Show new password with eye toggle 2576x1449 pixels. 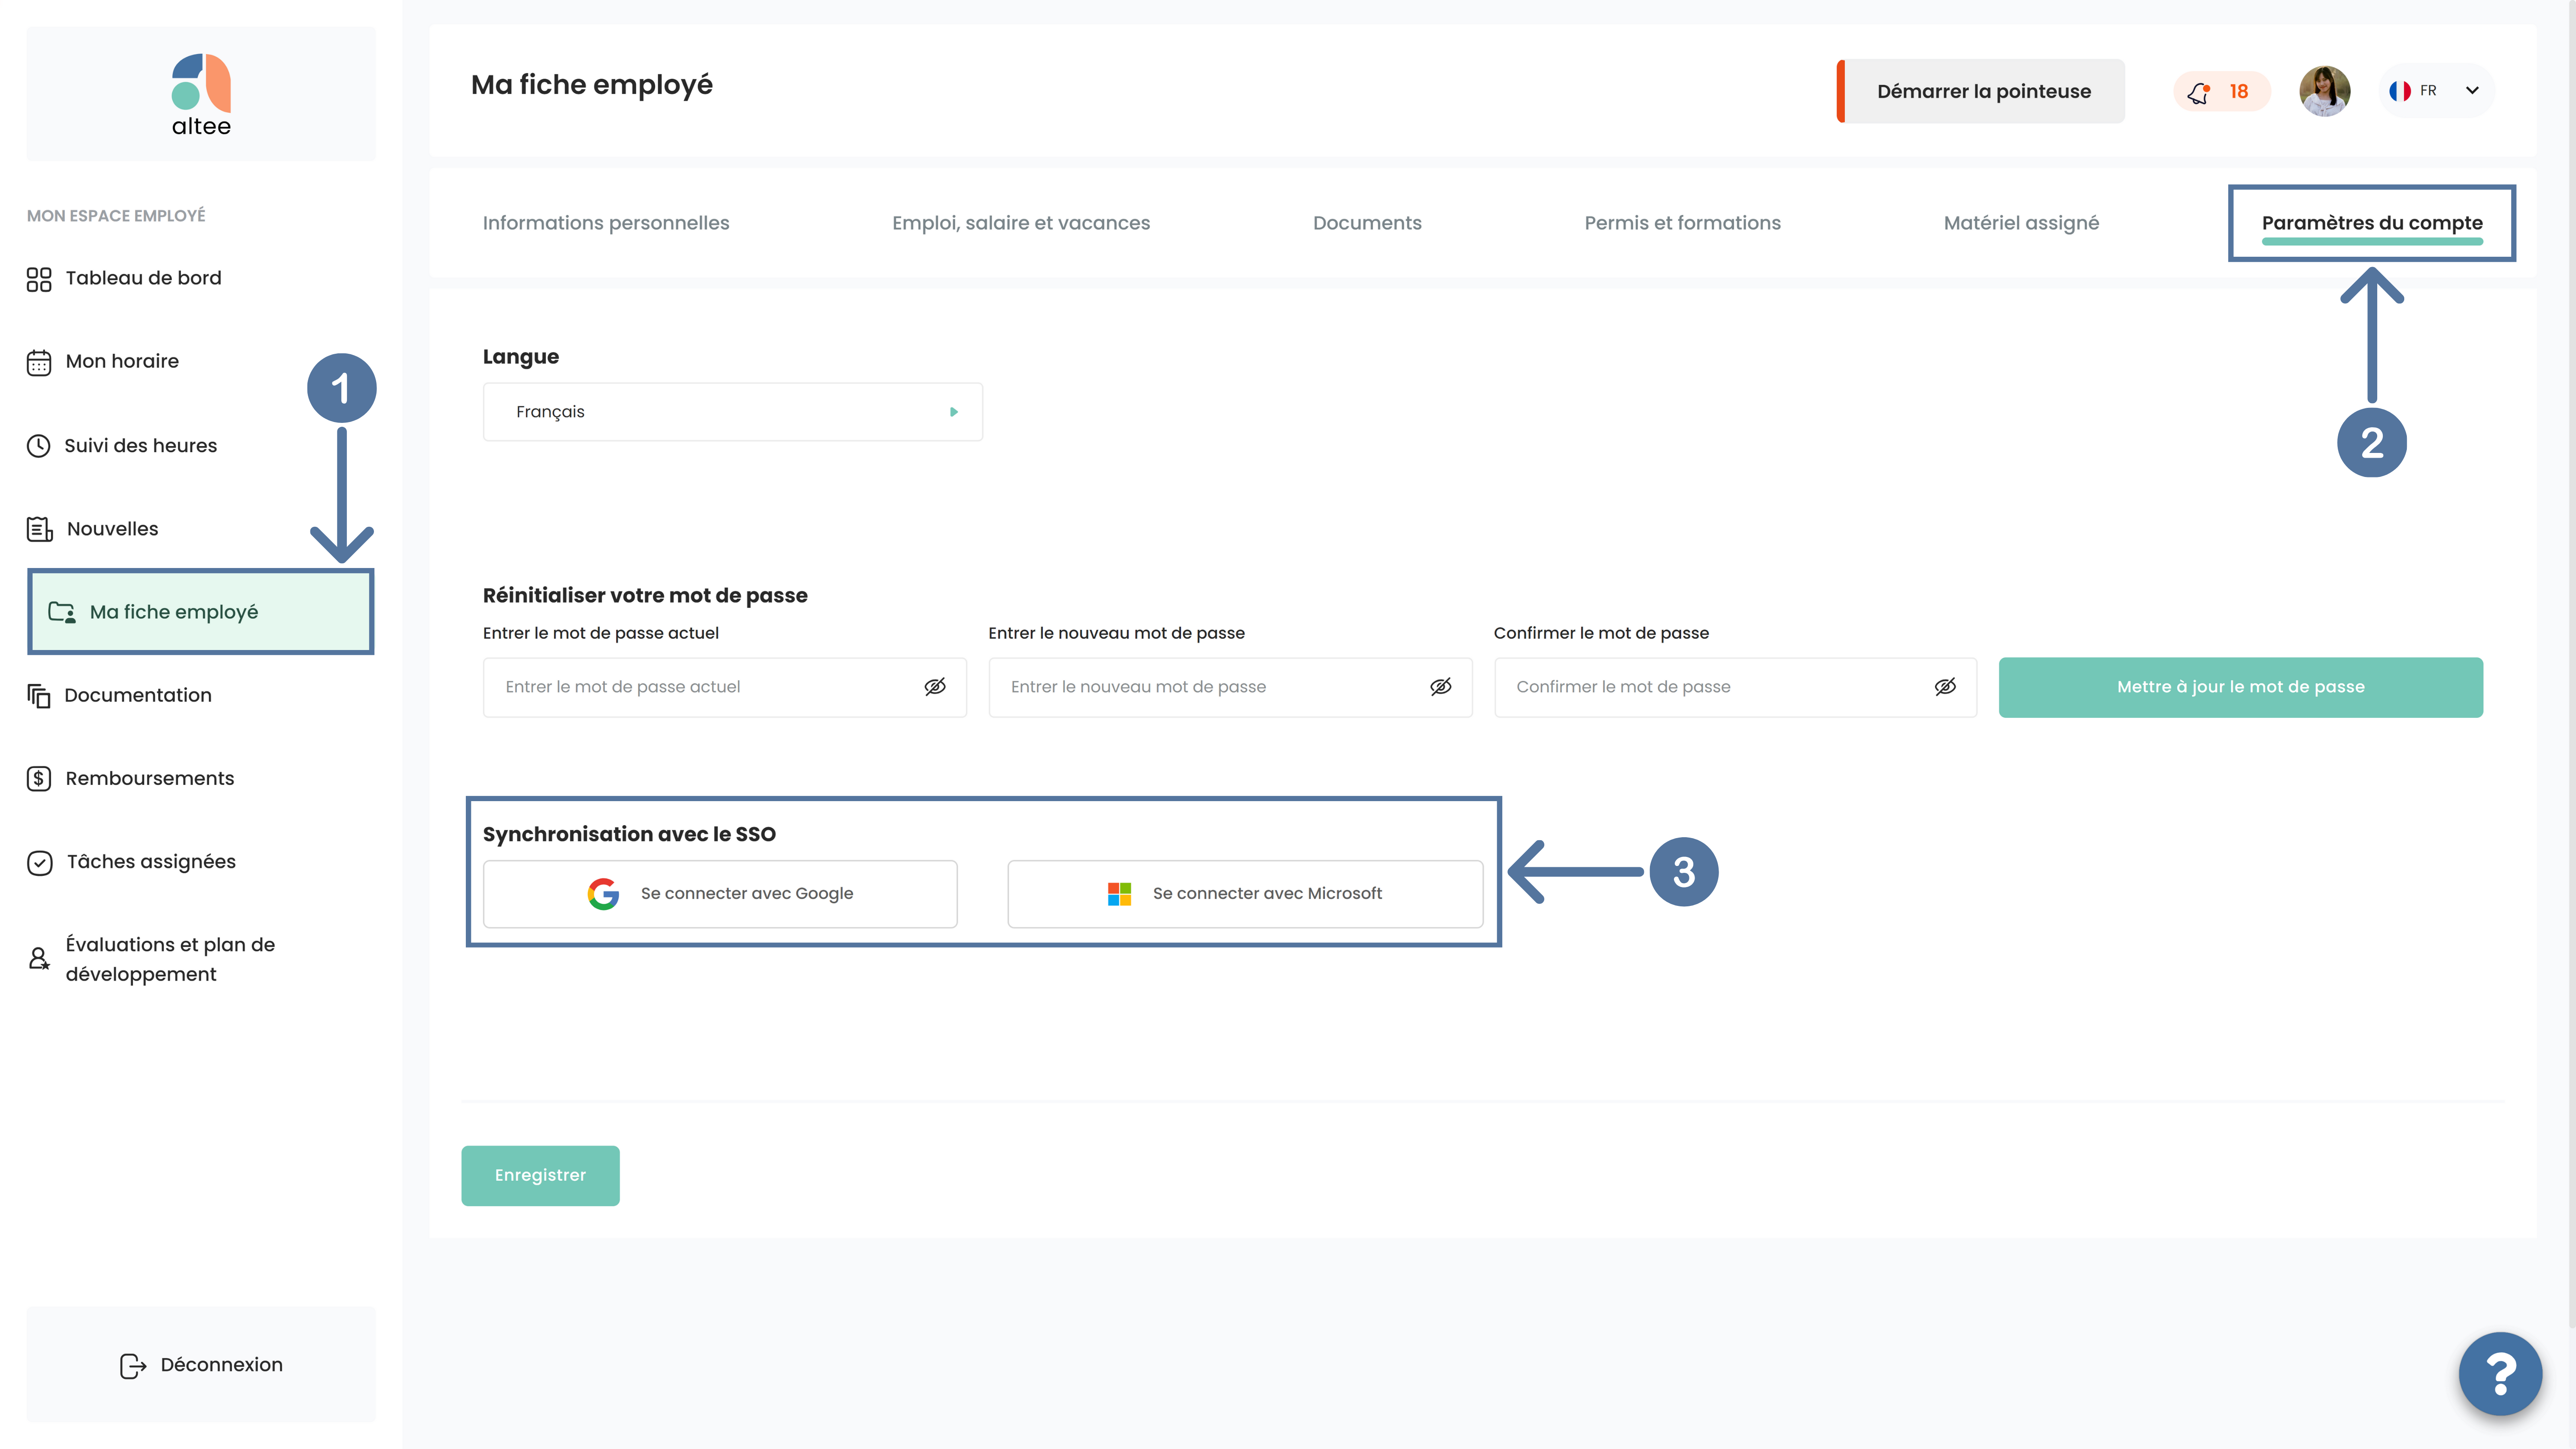pyautogui.click(x=1440, y=687)
